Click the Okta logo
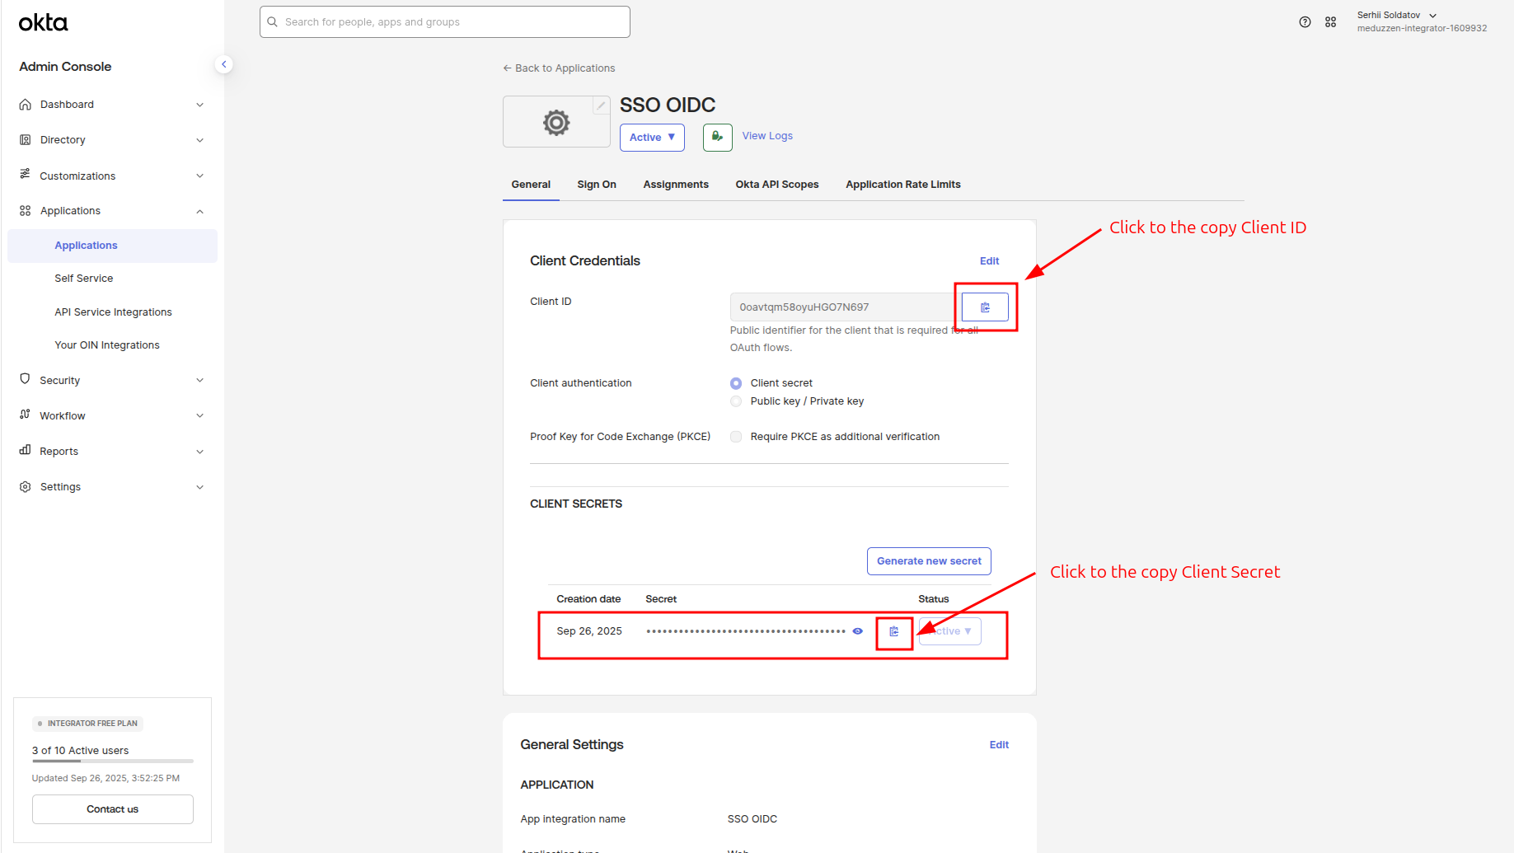 point(43,23)
